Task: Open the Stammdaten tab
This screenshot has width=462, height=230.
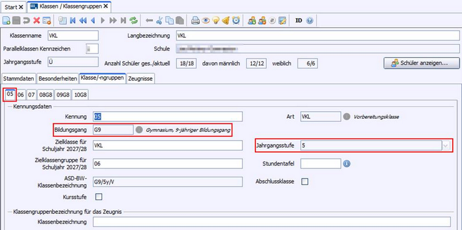Action: tap(19, 78)
